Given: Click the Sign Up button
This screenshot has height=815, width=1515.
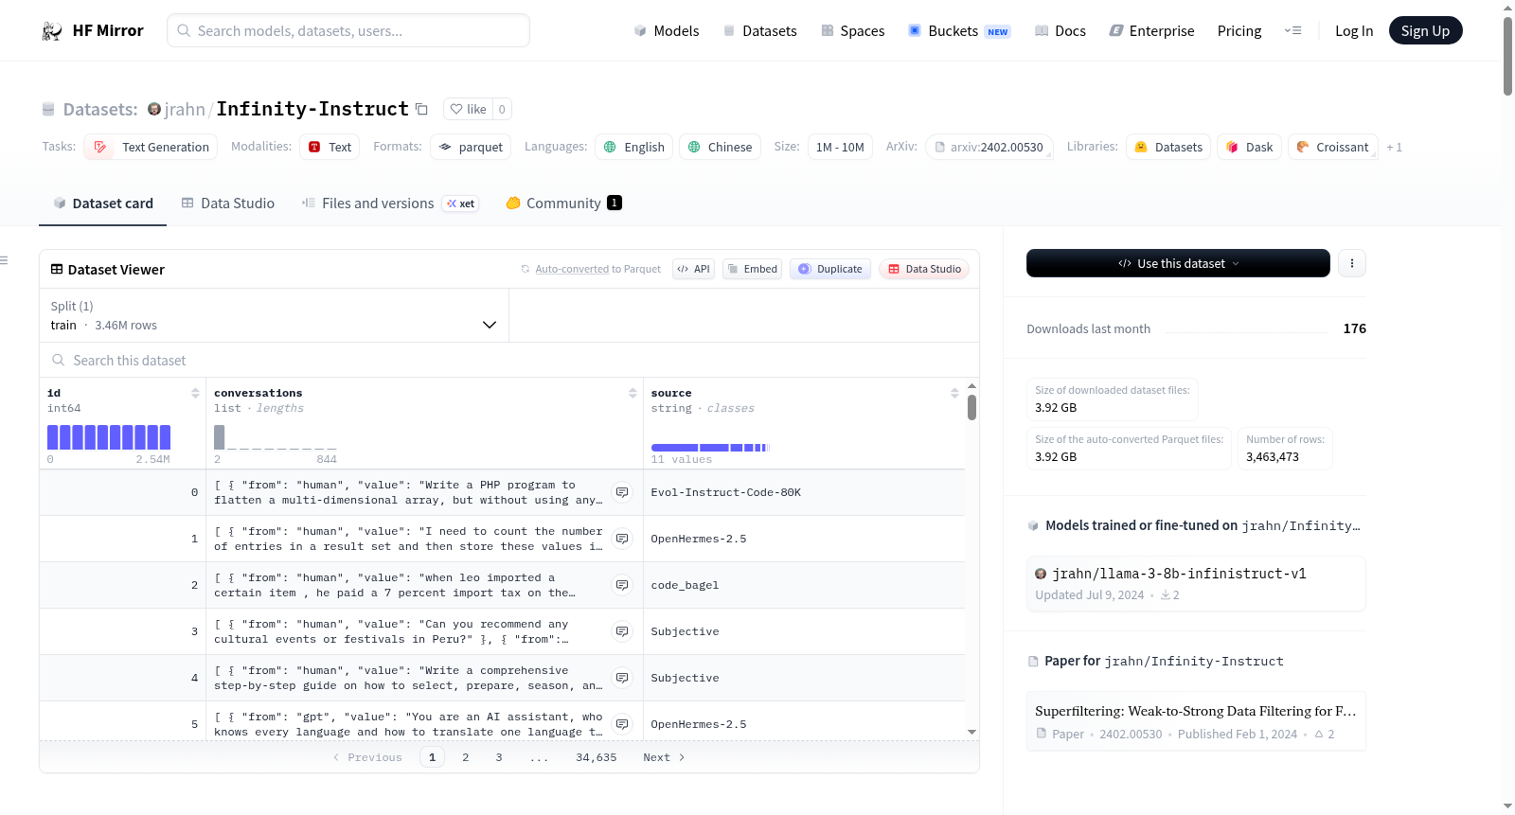Looking at the screenshot, I should coord(1425,30).
